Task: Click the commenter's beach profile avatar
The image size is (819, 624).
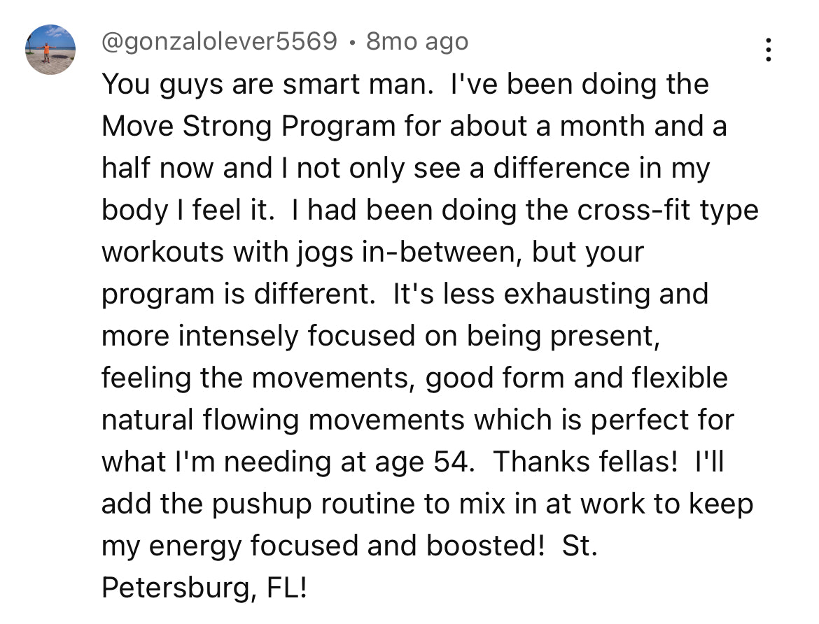Action: pos(50,50)
